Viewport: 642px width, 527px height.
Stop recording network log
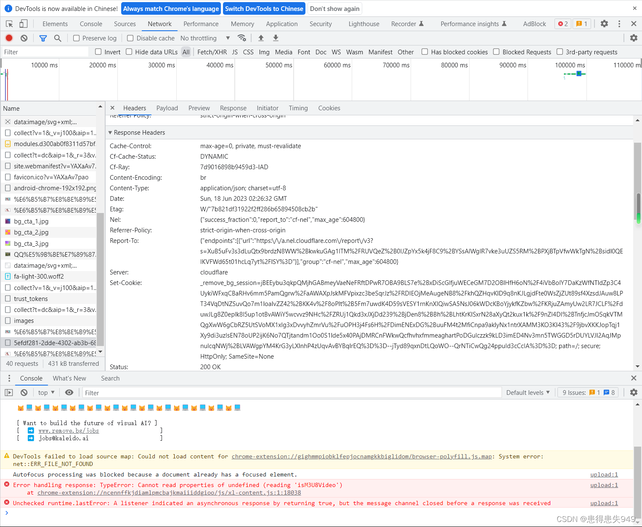[9, 38]
